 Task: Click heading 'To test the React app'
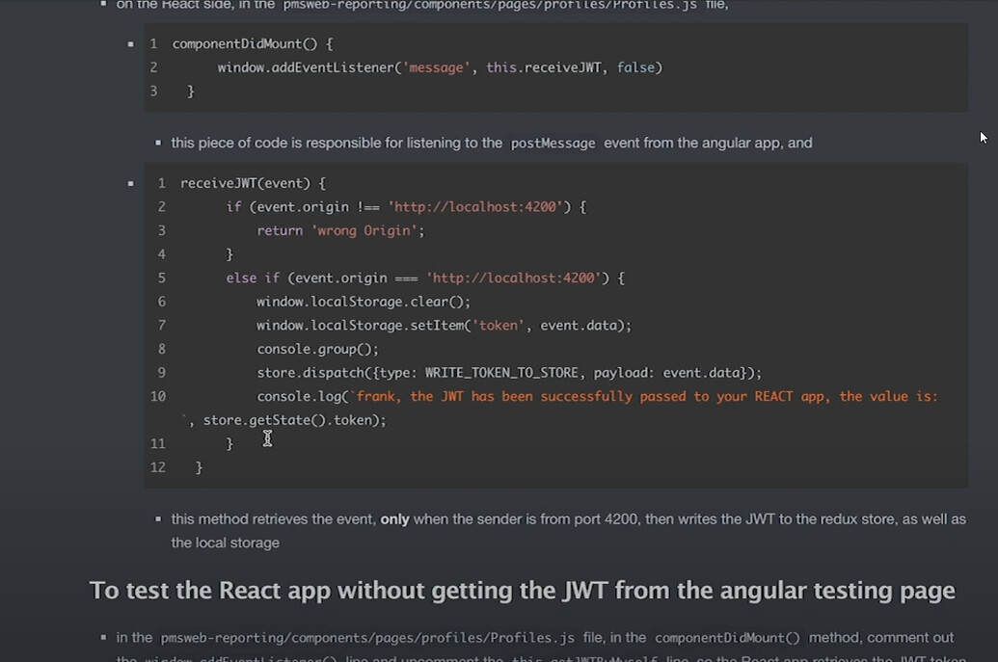522,590
